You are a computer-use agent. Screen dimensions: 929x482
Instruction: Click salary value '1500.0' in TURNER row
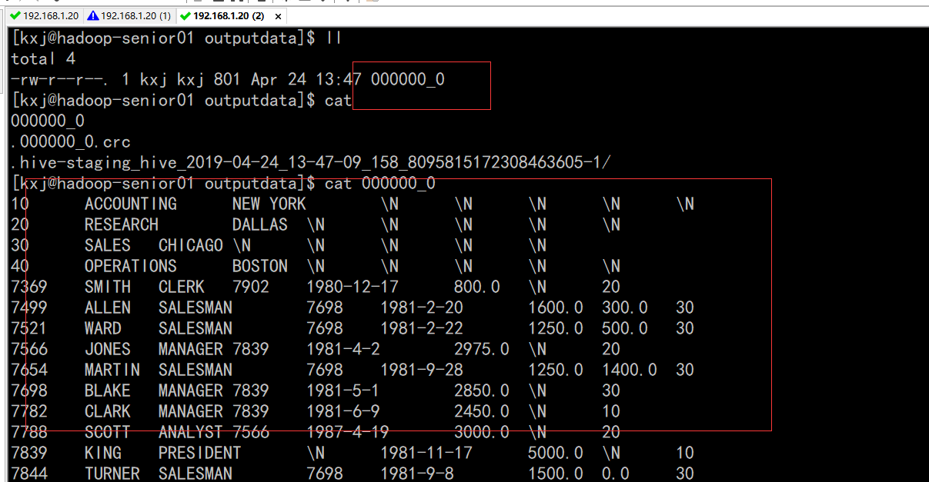tap(556, 474)
